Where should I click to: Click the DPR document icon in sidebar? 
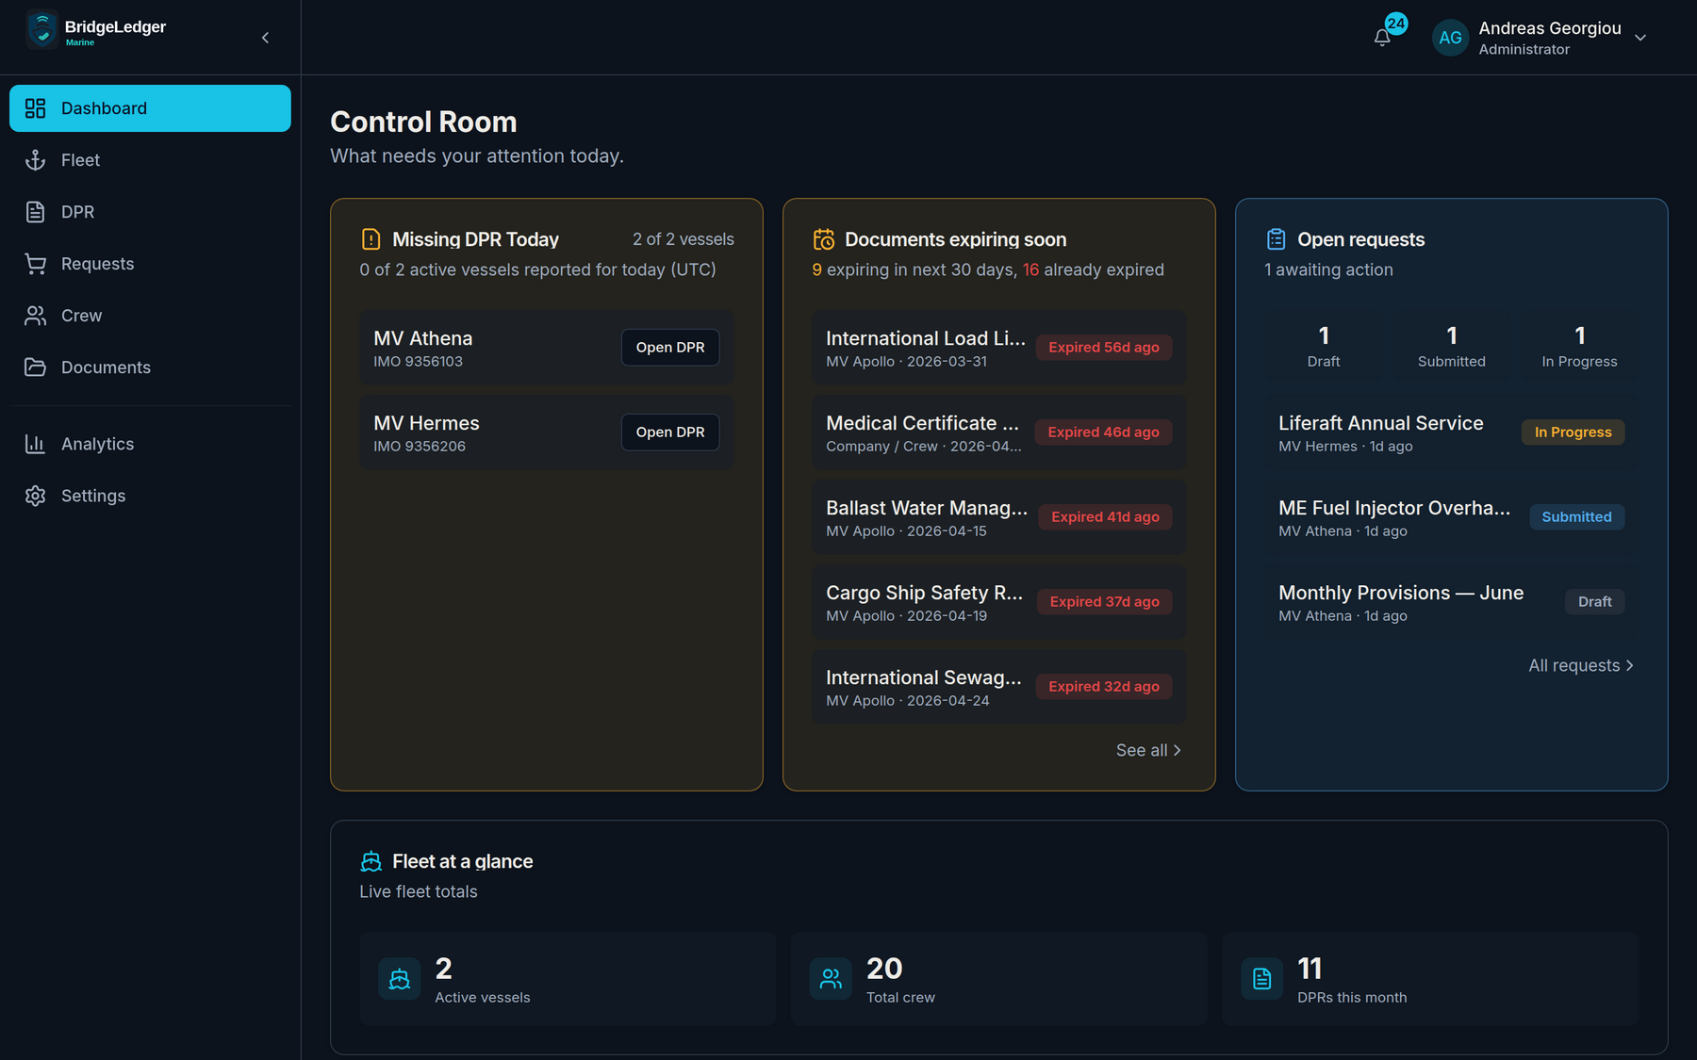(35, 212)
